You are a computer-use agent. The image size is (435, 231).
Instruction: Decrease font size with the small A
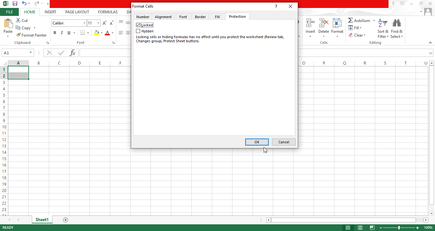[x=111, y=23]
